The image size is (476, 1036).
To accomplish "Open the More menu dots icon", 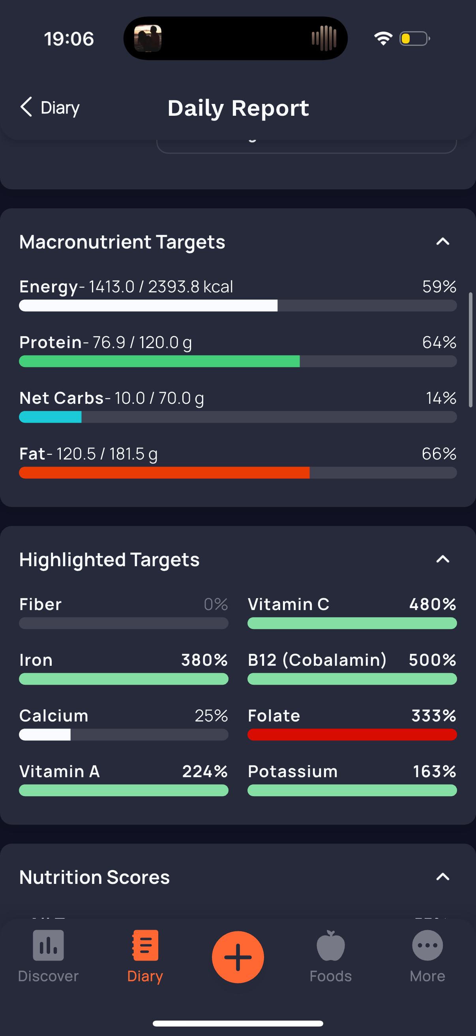I will 427,945.
